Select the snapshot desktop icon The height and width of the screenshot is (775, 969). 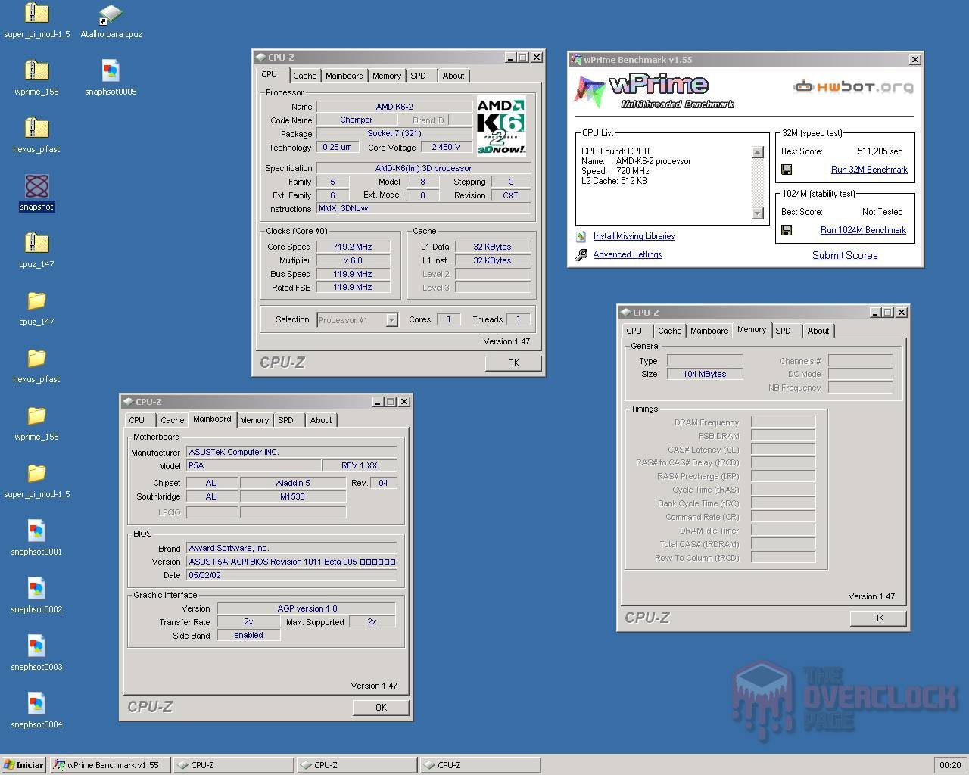point(36,186)
